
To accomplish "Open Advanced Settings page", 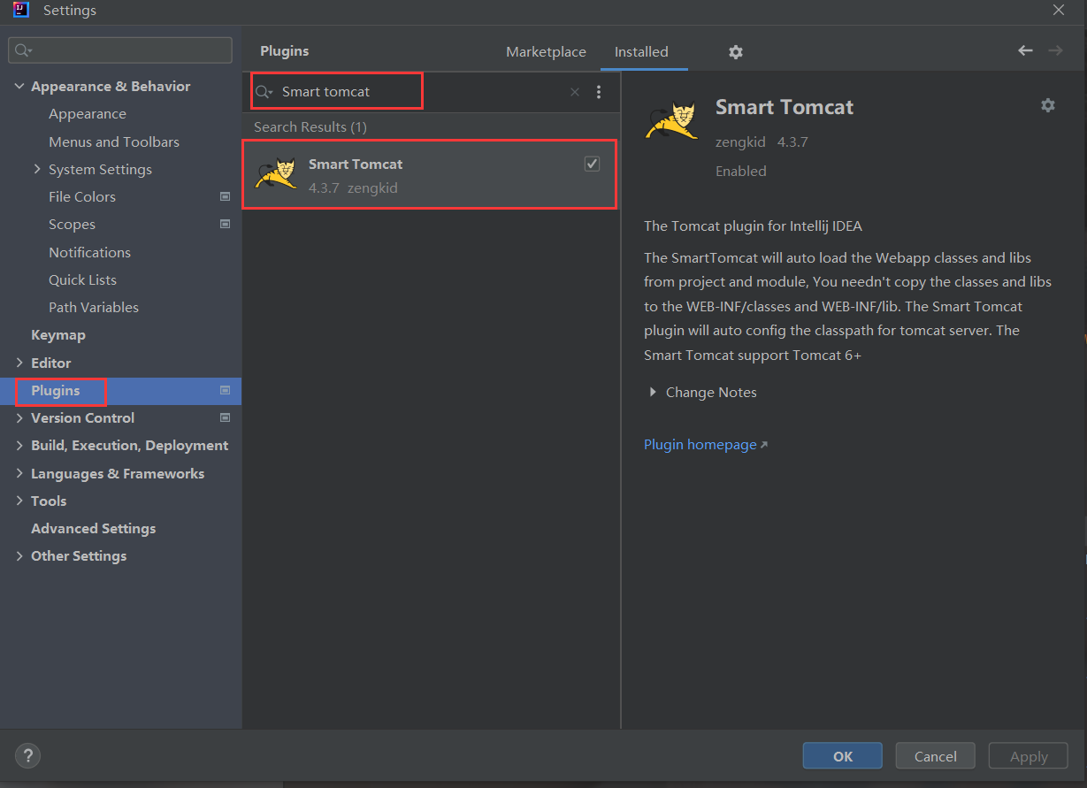I will [x=93, y=528].
